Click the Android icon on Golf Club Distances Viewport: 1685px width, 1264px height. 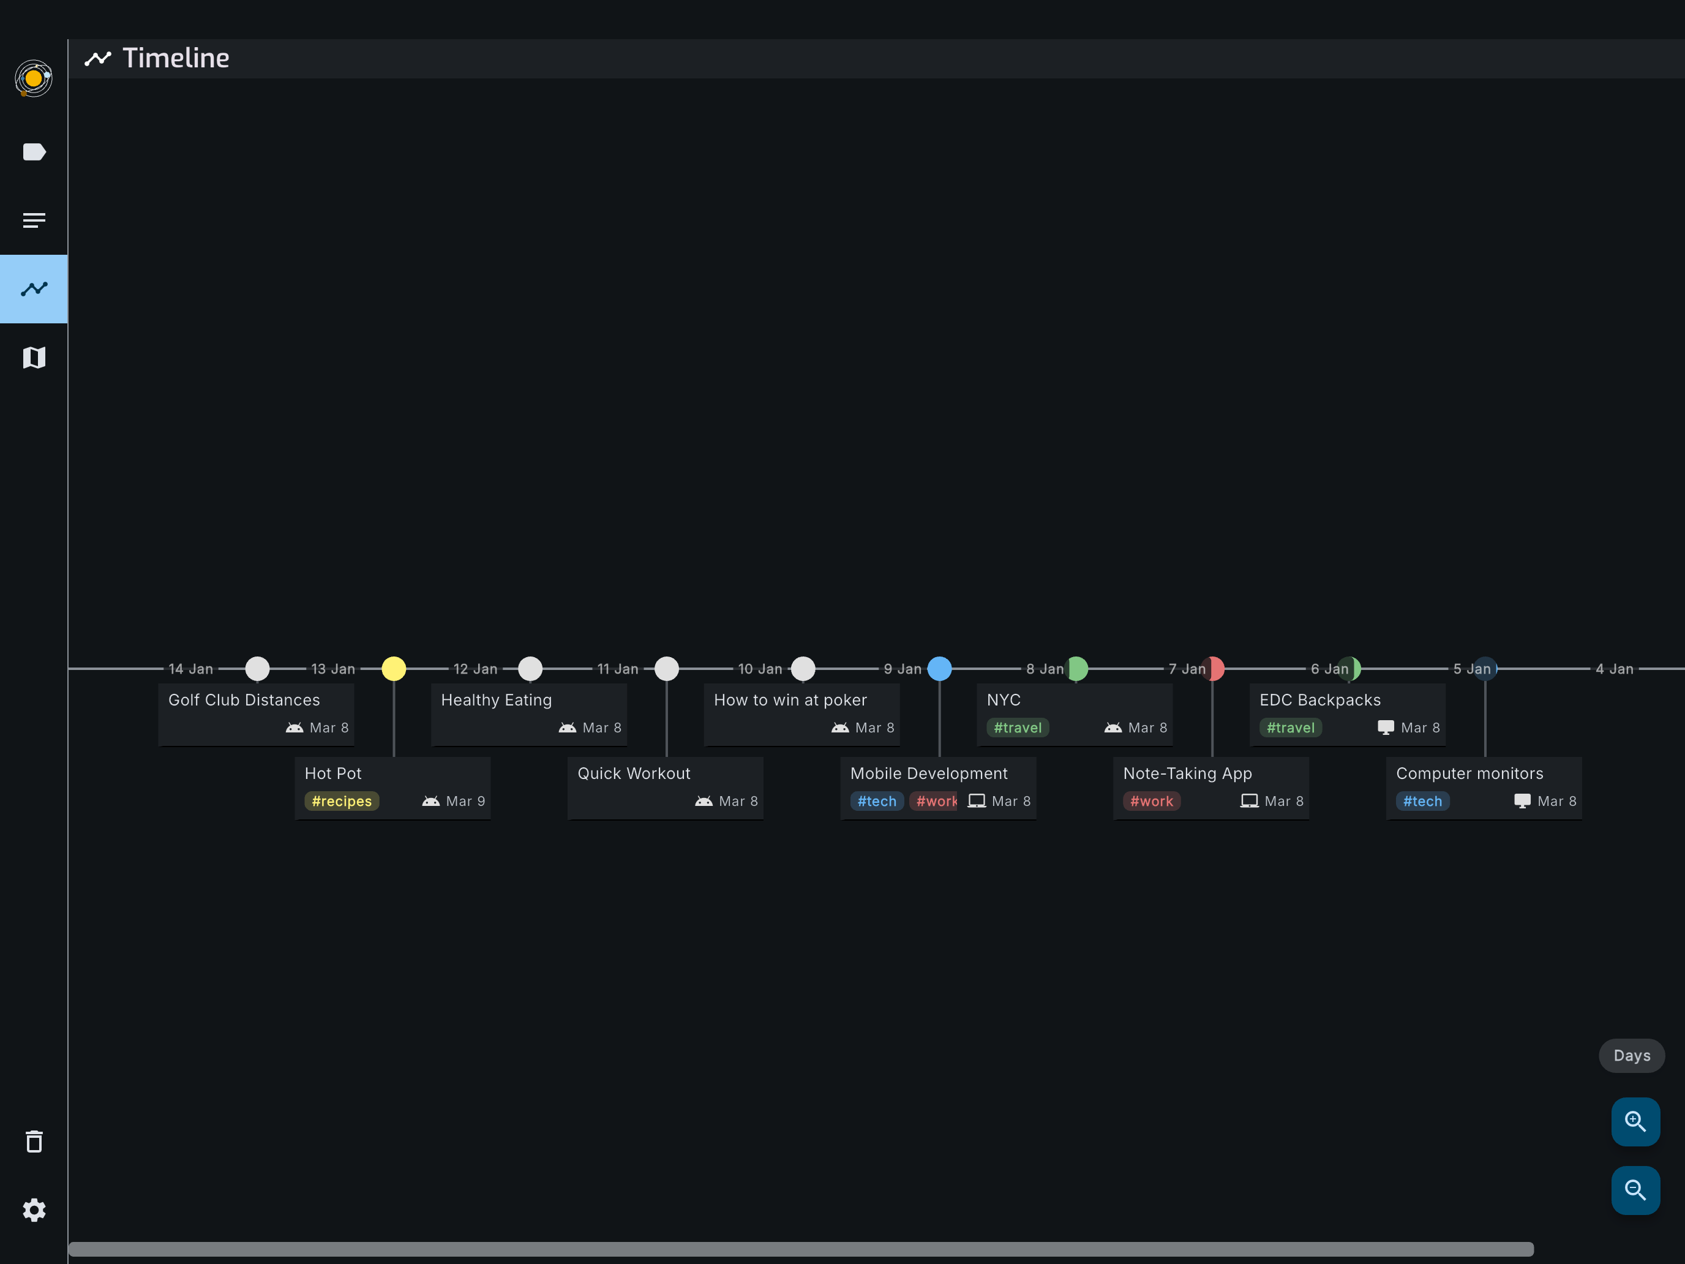(x=295, y=728)
